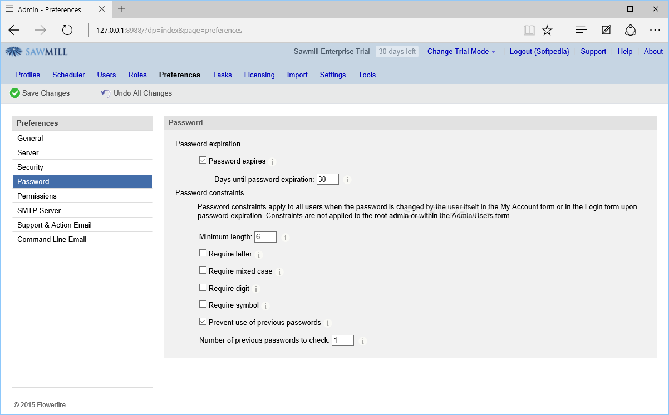
Task: Open the Tasks tab
Action: (222, 75)
